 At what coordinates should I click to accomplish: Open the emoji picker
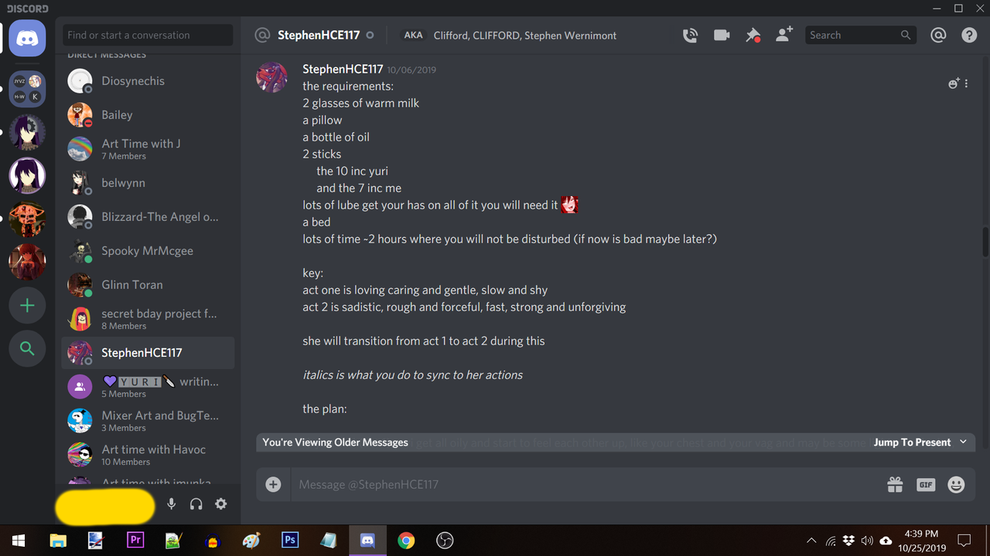click(x=957, y=484)
